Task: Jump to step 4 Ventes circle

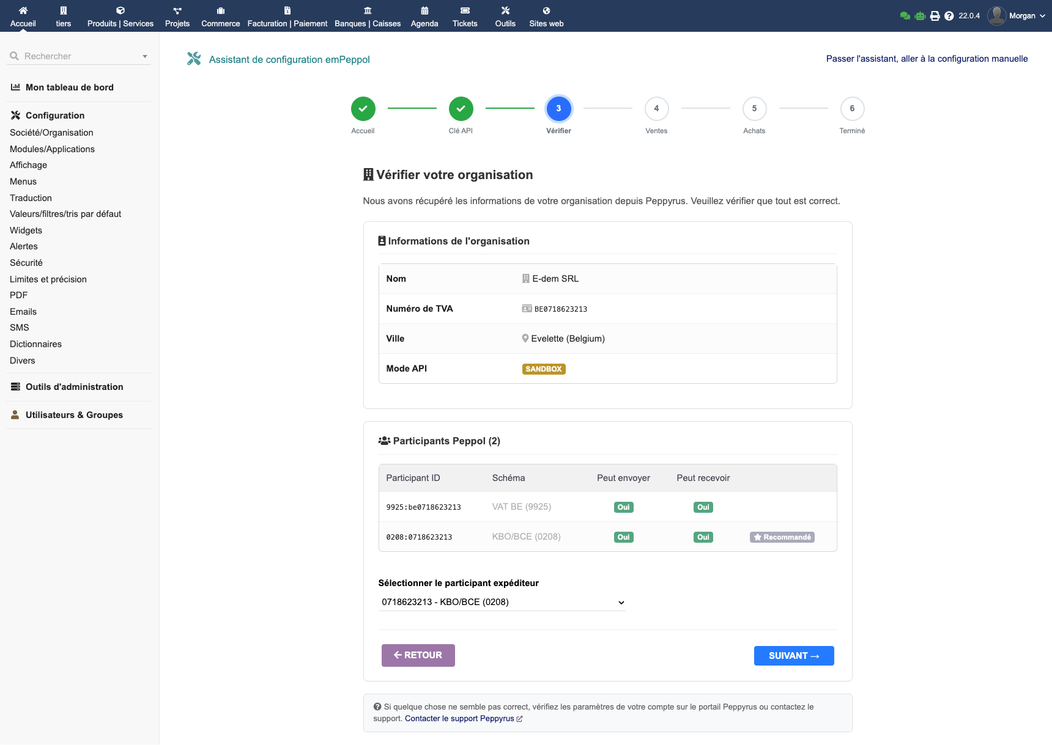Action: point(656,109)
